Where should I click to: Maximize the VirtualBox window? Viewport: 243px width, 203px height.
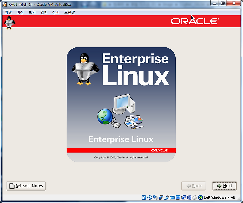(223, 3)
